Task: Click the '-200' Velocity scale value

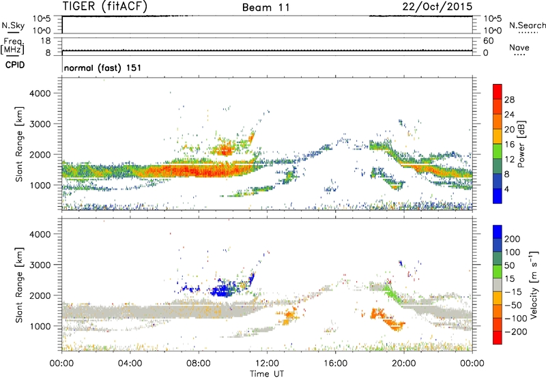Action: click(x=515, y=332)
